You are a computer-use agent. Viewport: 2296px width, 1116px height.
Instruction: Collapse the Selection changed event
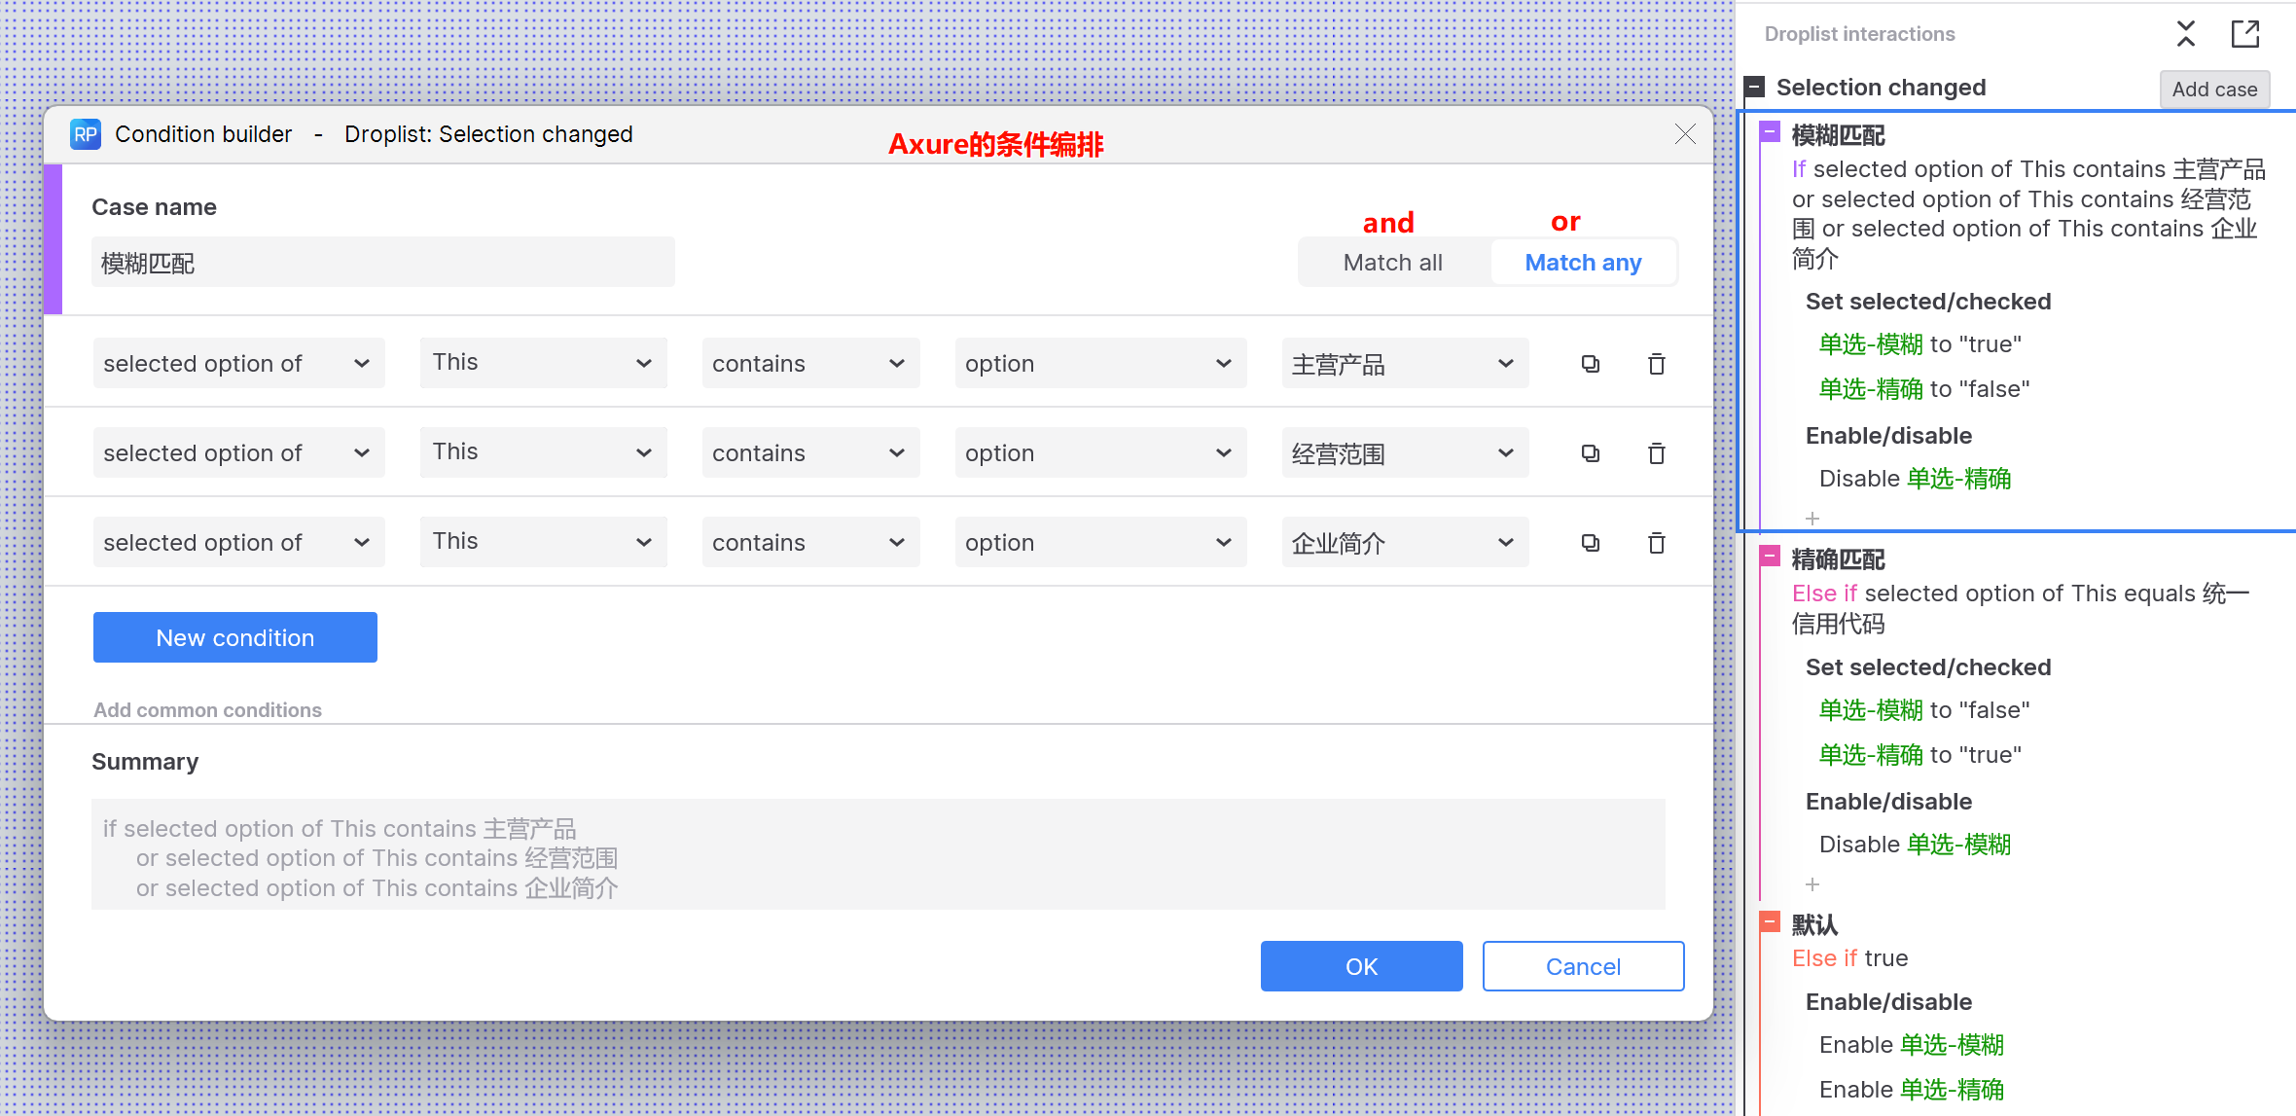click(1755, 88)
